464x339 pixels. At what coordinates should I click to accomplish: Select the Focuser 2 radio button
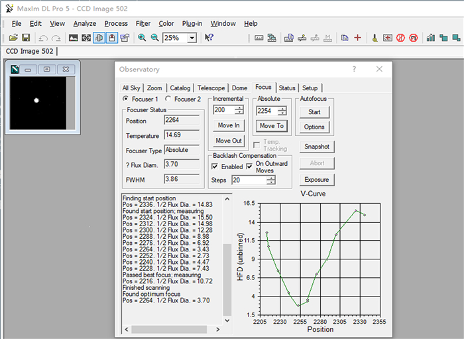point(168,100)
